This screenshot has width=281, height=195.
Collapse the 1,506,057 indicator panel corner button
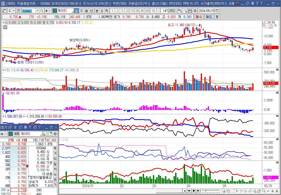pos(277,116)
